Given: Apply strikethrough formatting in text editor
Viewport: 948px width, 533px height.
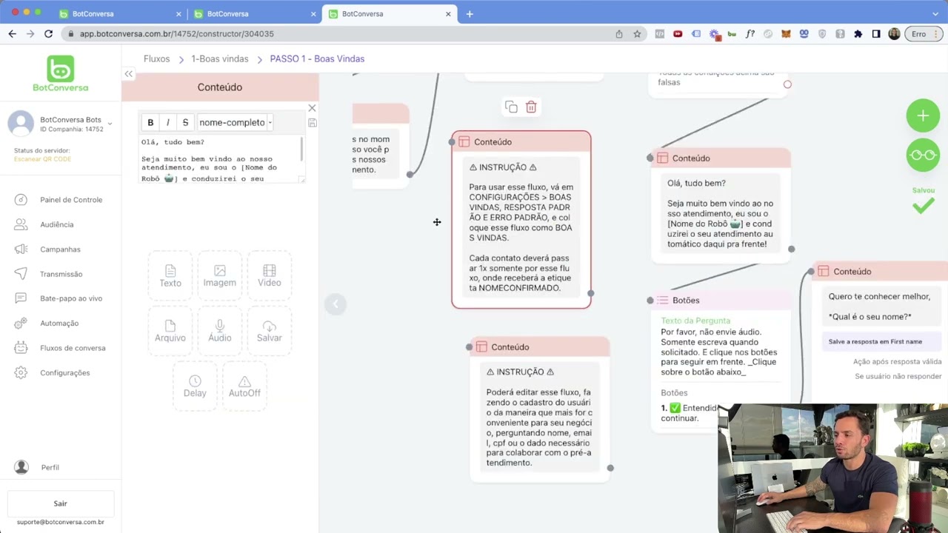Looking at the screenshot, I should [x=185, y=122].
